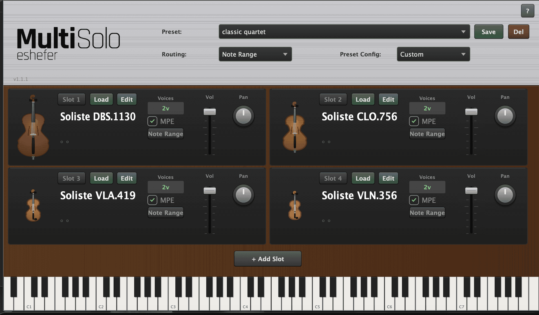Open help with the question mark icon
539x315 pixels.
click(527, 11)
